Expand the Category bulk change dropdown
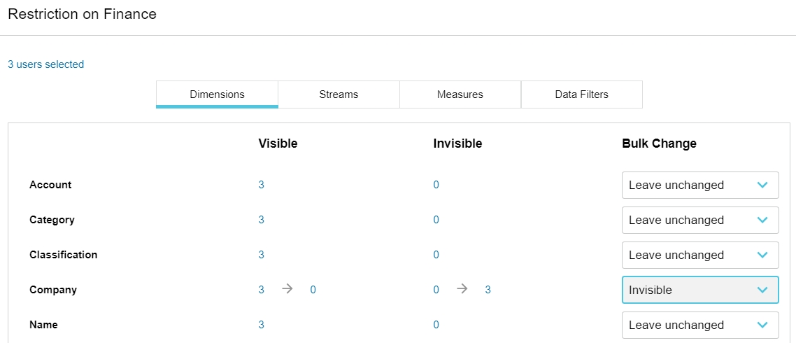This screenshot has height=343, width=796. pyautogui.click(x=699, y=220)
